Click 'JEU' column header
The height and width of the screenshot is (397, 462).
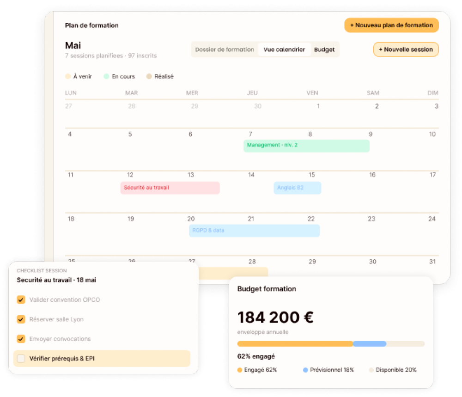[252, 93]
